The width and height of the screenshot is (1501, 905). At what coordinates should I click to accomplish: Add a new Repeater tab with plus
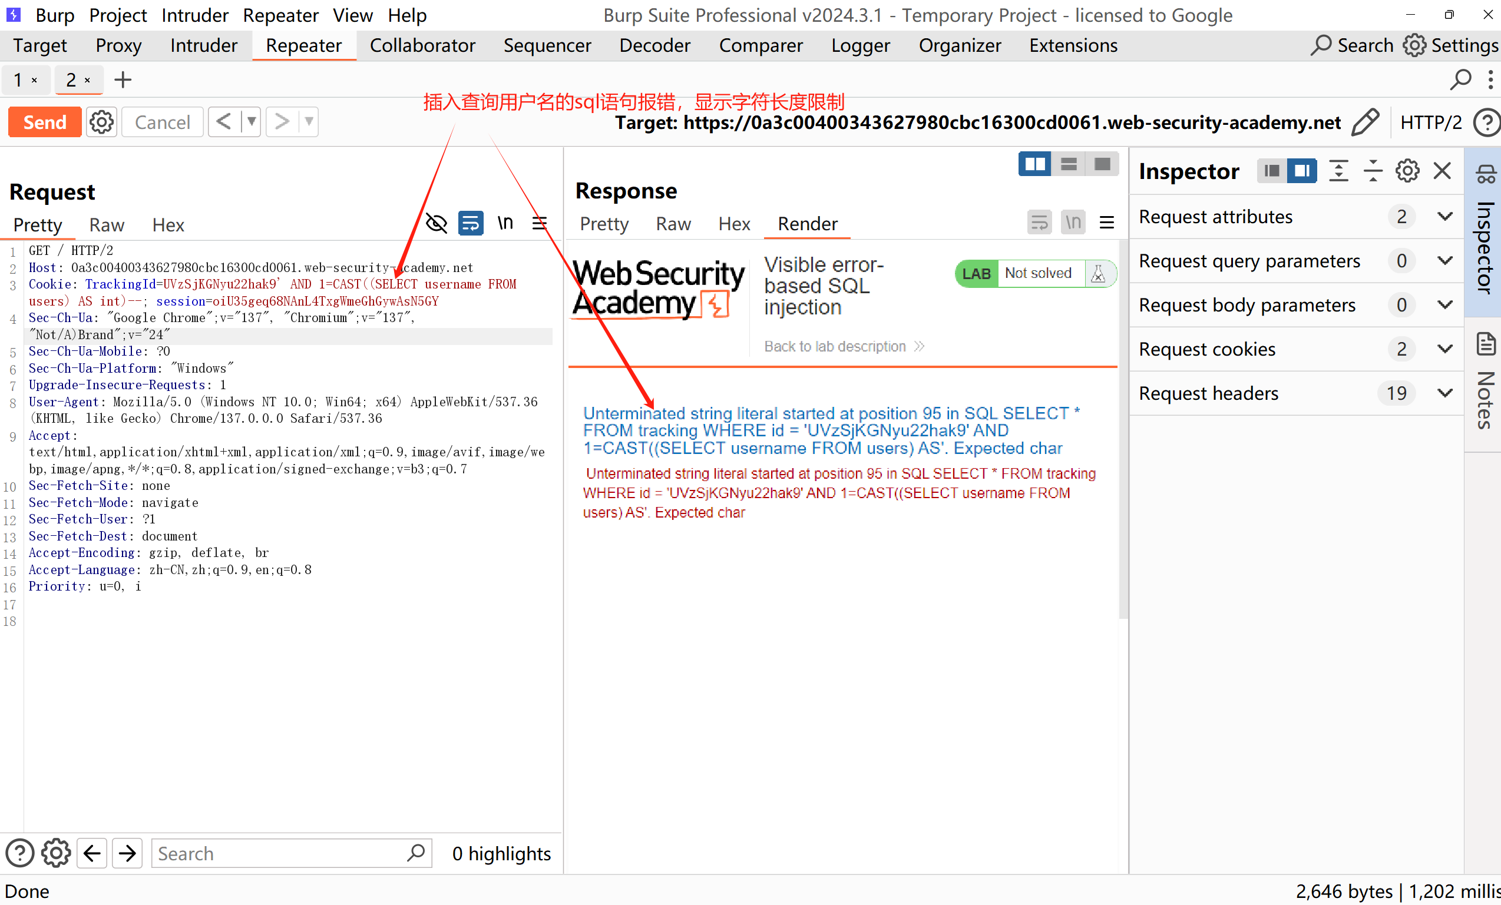click(x=123, y=79)
